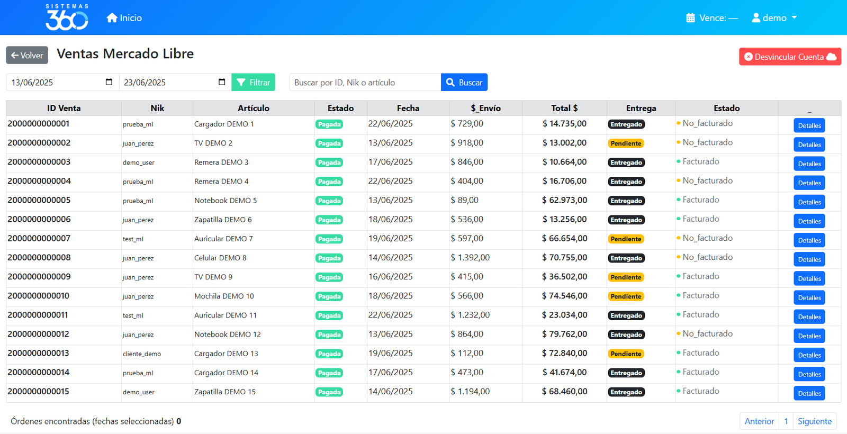This screenshot has width=847, height=434.
Task: Click the Sistemas 360 logo
Action: coord(67,17)
